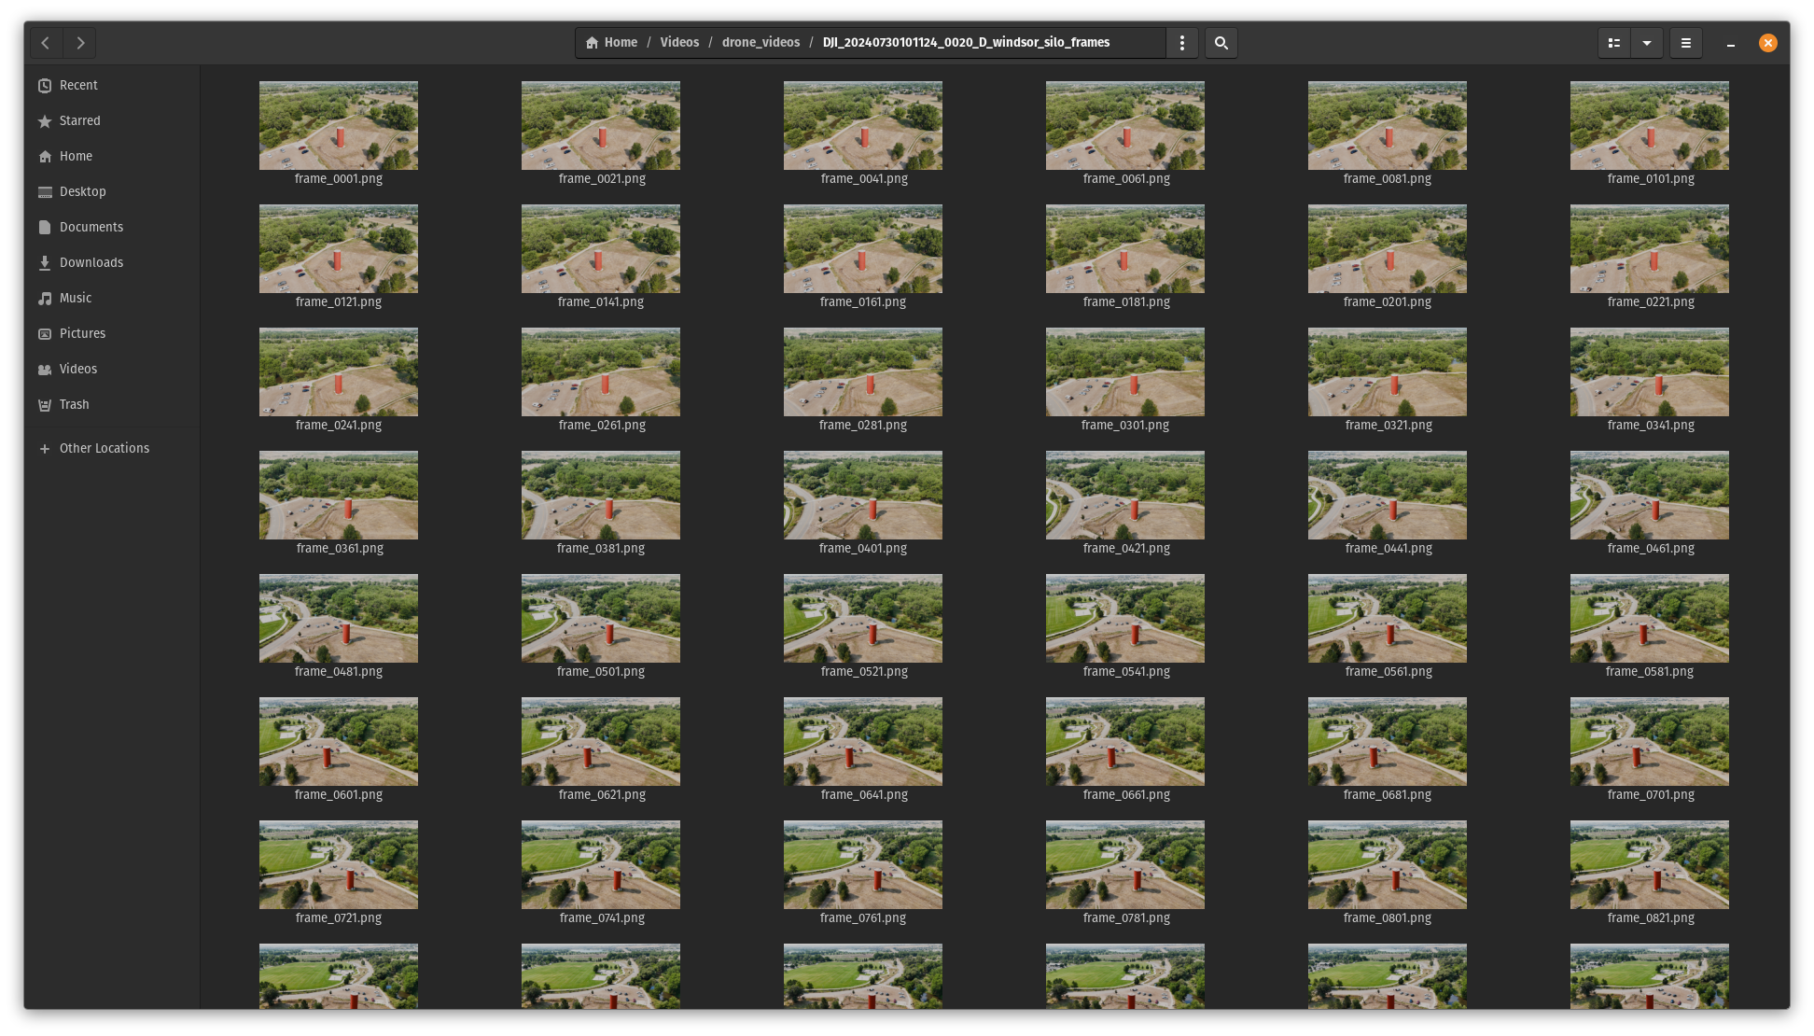The image size is (1814, 1036).
Task: Open the Trash location
Action: [x=74, y=404]
